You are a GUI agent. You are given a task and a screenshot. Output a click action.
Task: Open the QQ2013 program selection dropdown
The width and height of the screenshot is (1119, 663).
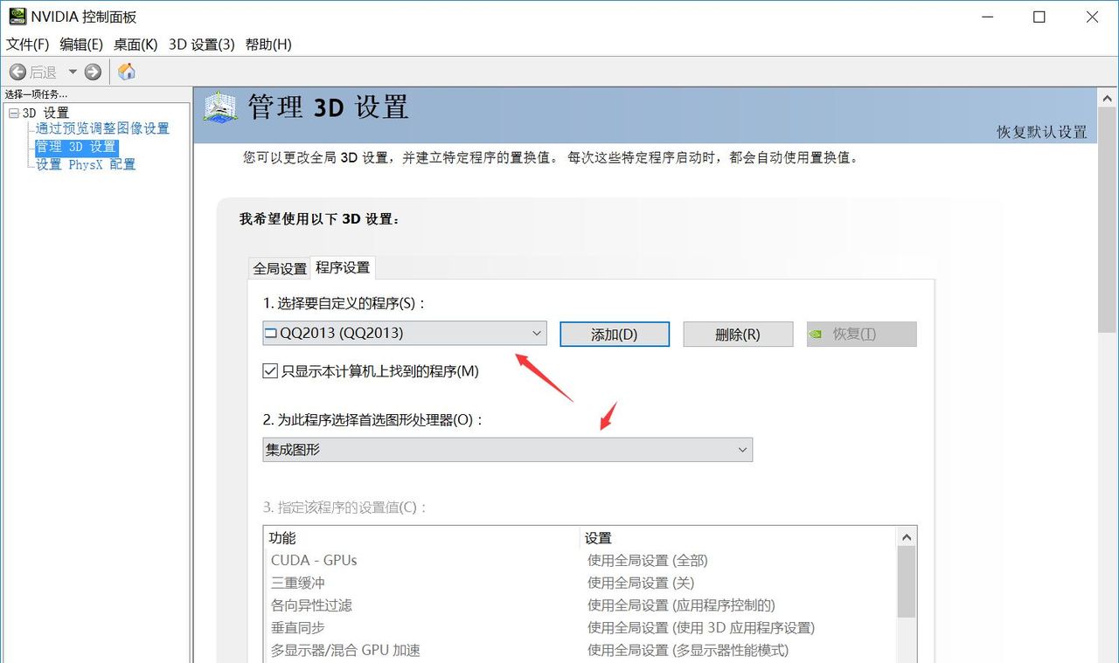click(x=537, y=333)
